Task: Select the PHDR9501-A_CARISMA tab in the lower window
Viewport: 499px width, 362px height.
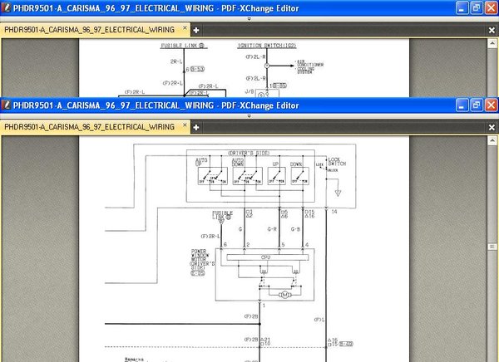Action: 90,127
